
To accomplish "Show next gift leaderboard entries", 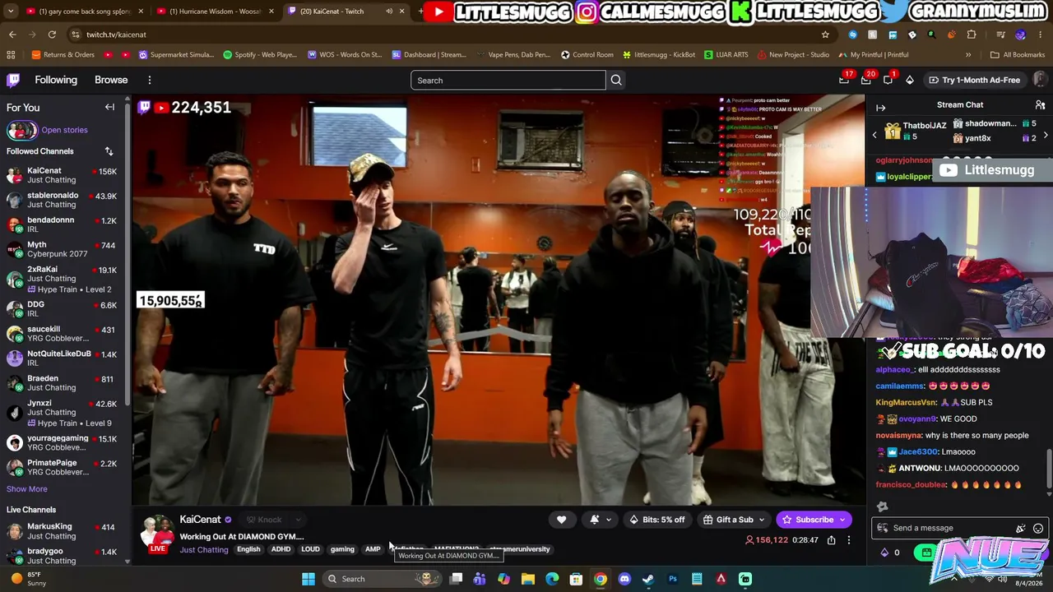I will tap(1046, 135).
